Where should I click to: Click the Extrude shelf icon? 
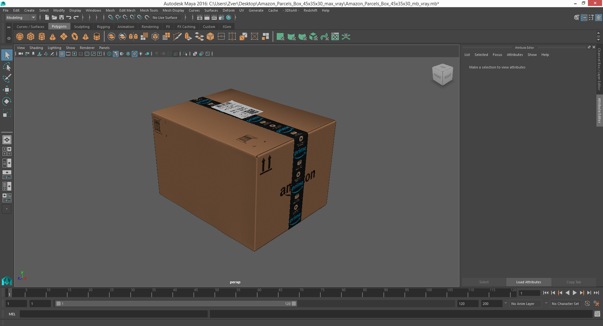(188, 37)
